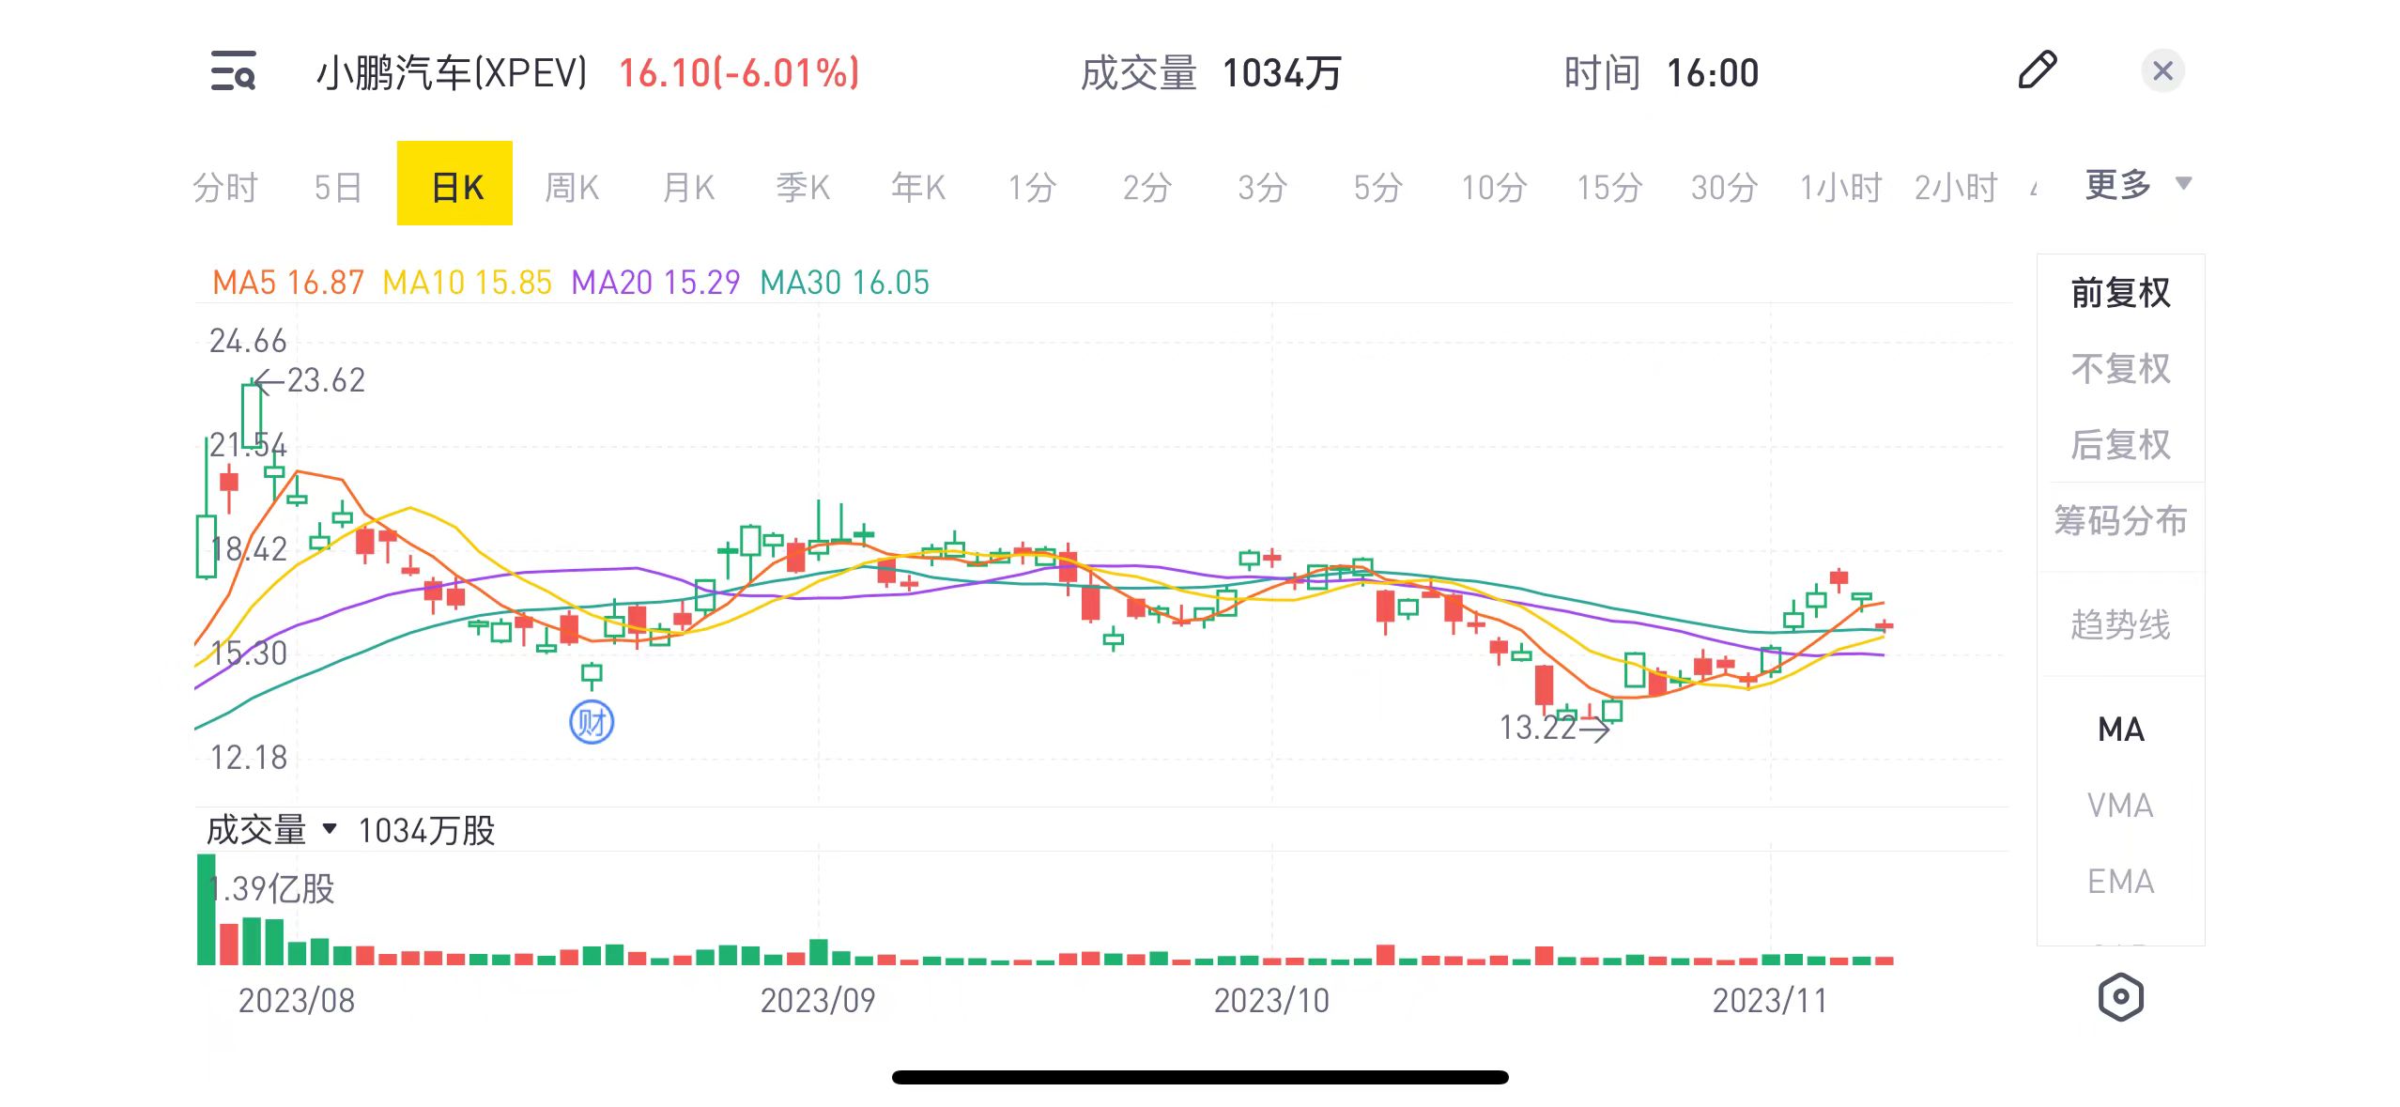Tap the blue 财 earnings marker
Viewport: 2400px width, 1107px height.
coord(592,722)
